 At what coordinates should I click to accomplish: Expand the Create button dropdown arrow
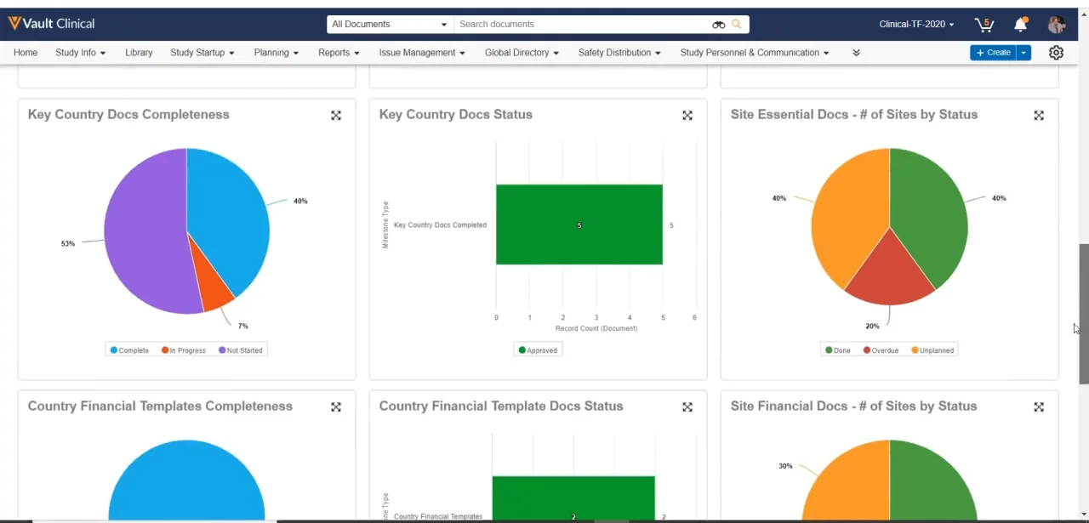point(1024,53)
